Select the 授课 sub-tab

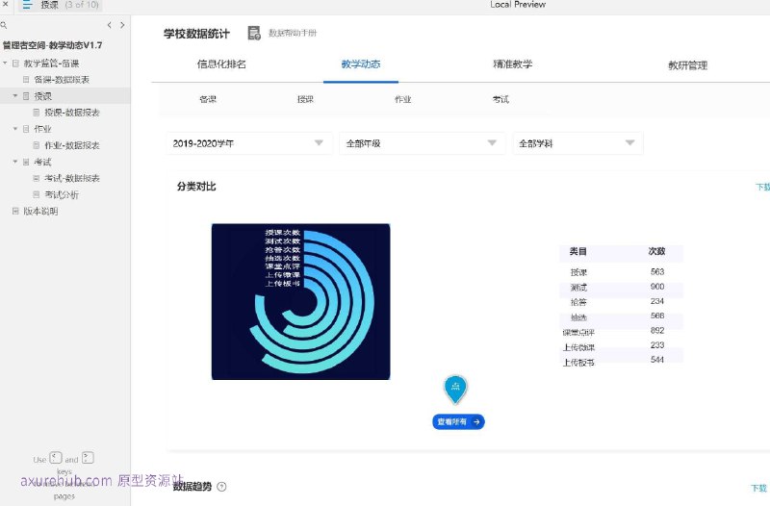click(x=305, y=99)
